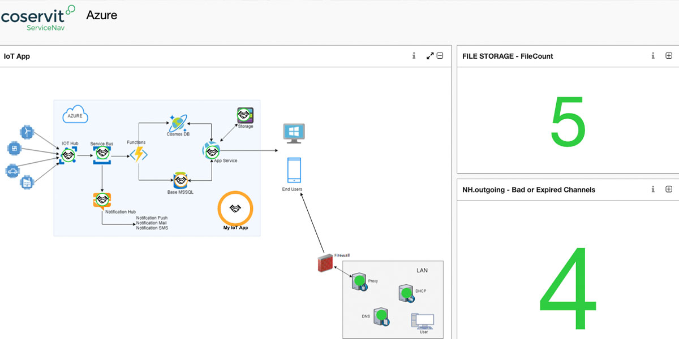Click the User workstation icon in LAN

[423, 322]
